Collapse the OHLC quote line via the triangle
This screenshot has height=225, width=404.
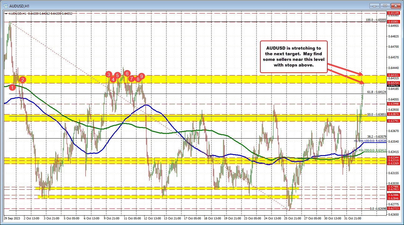point(5,14)
